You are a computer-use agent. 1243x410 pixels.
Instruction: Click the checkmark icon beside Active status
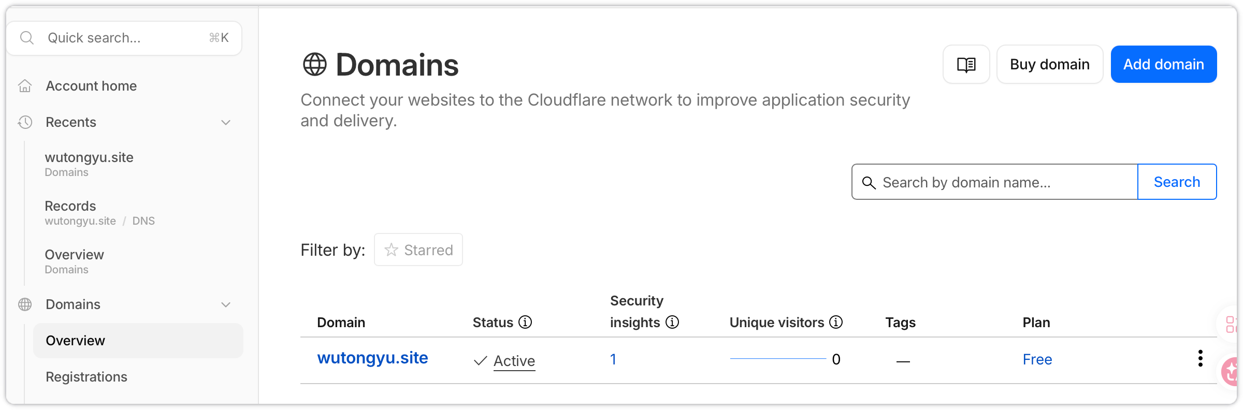(x=480, y=360)
